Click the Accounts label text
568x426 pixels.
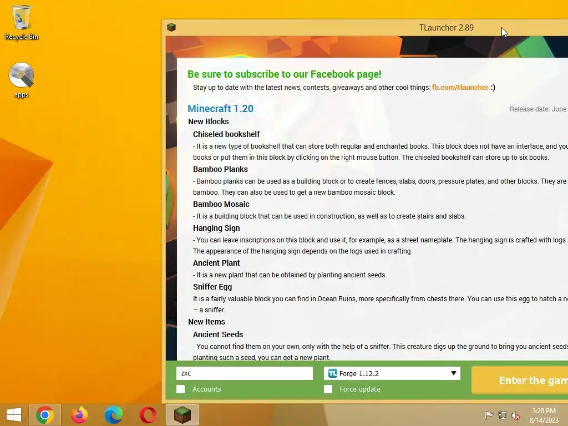click(206, 389)
